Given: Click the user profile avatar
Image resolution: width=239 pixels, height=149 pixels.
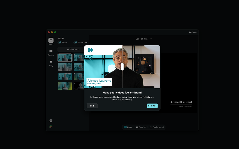Looking at the screenshot, I should (51, 127).
